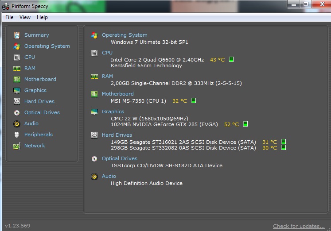Click the Hard Drives disk icon in sidebar

pos(17,101)
